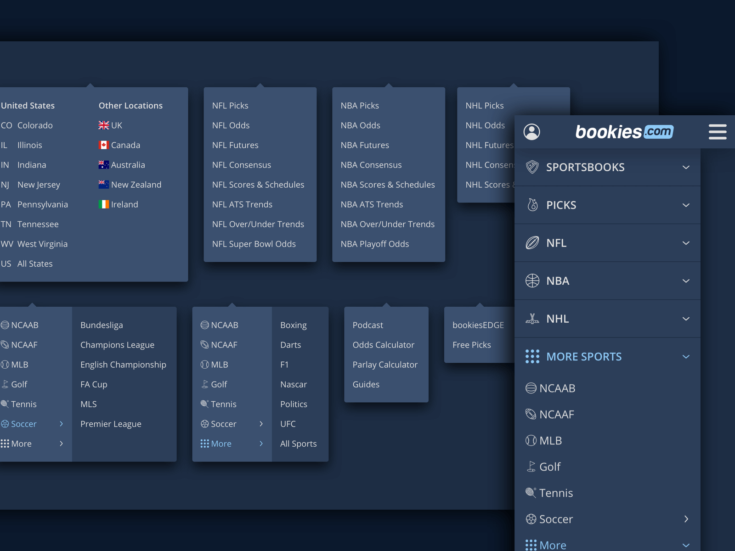This screenshot has width=735, height=551.
Task: Expand the SPORTSBOOKS section chevron
Action: [686, 167]
